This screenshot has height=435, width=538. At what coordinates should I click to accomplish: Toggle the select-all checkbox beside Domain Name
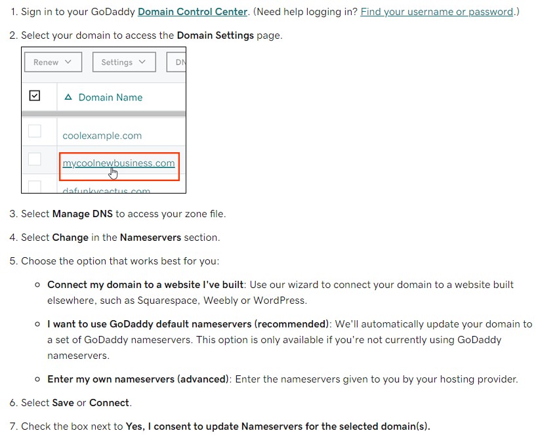35,96
